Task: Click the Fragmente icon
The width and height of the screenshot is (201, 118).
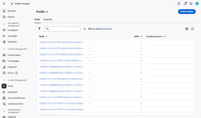Action: (x=4, y=67)
